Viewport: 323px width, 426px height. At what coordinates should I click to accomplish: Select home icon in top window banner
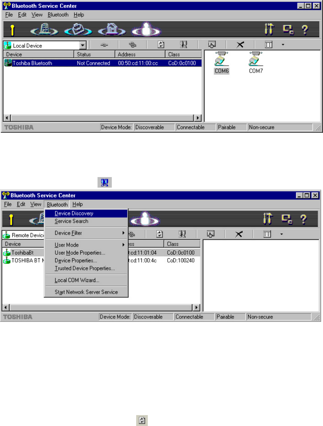coord(112,29)
